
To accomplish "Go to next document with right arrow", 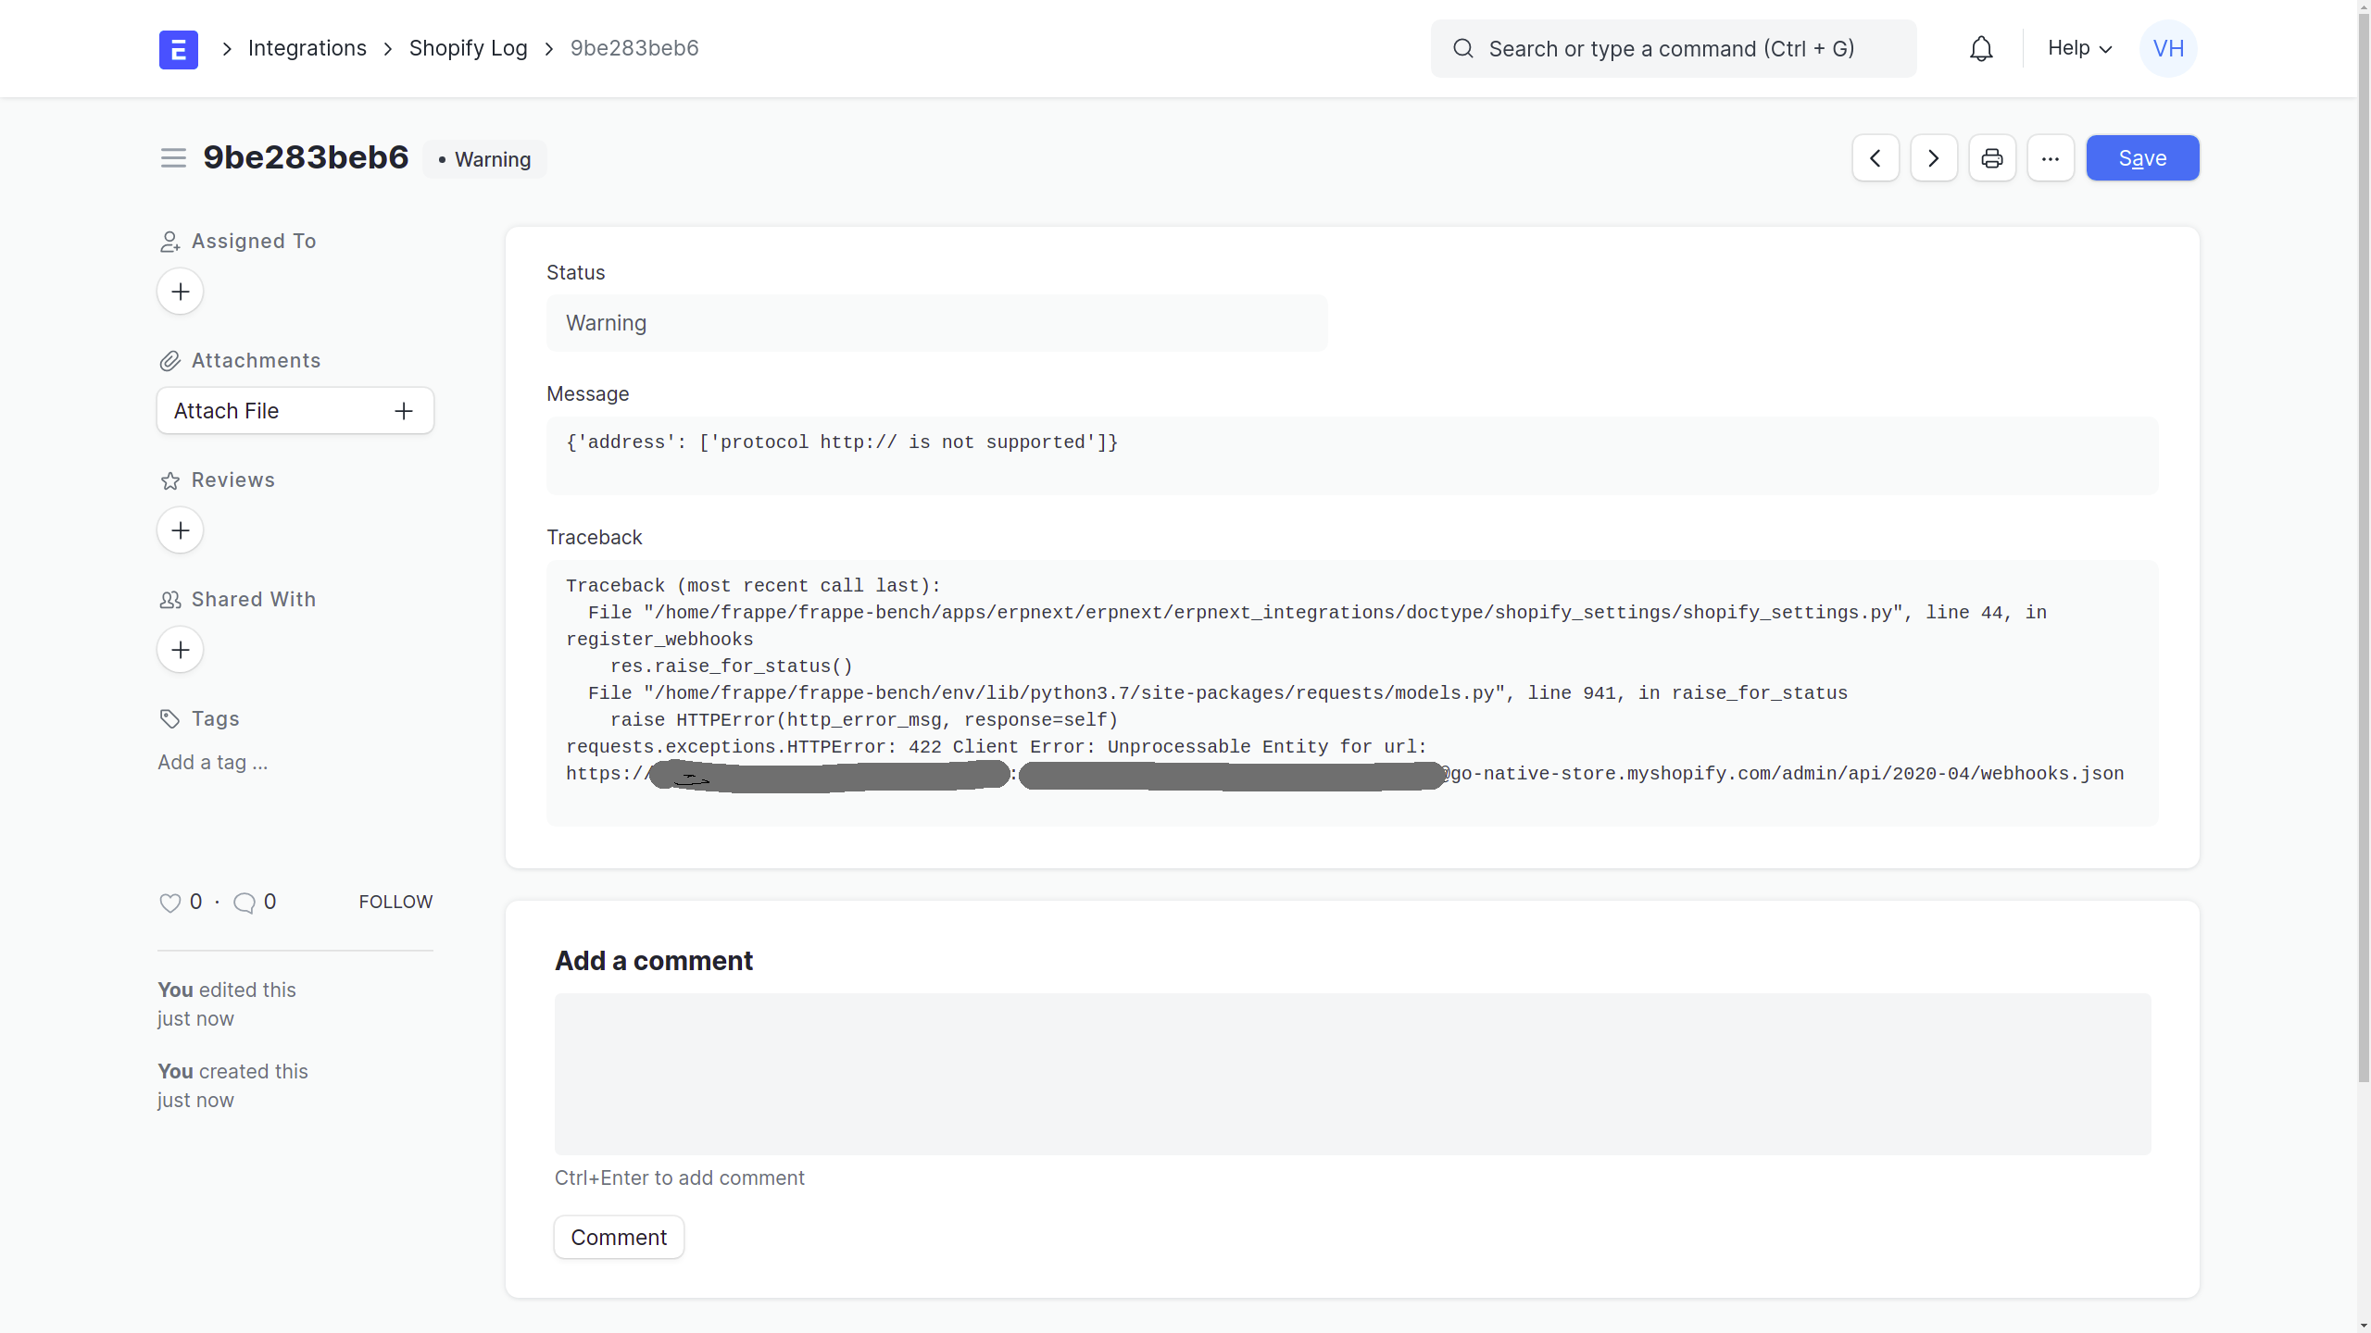I will (x=1934, y=157).
